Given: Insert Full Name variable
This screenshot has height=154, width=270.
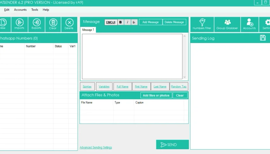Looking at the screenshot, I should tap(123, 87).
